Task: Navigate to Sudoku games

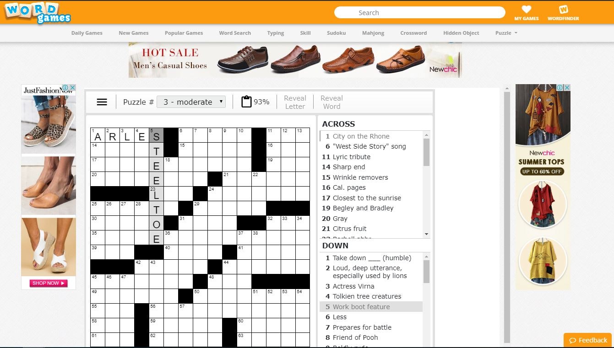Action: click(x=336, y=33)
